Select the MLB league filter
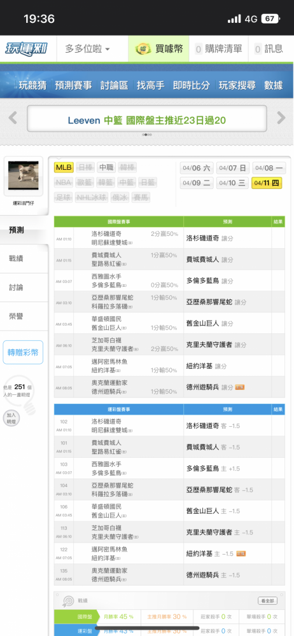The width and height of the screenshot is (294, 636). tap(64, 167)
